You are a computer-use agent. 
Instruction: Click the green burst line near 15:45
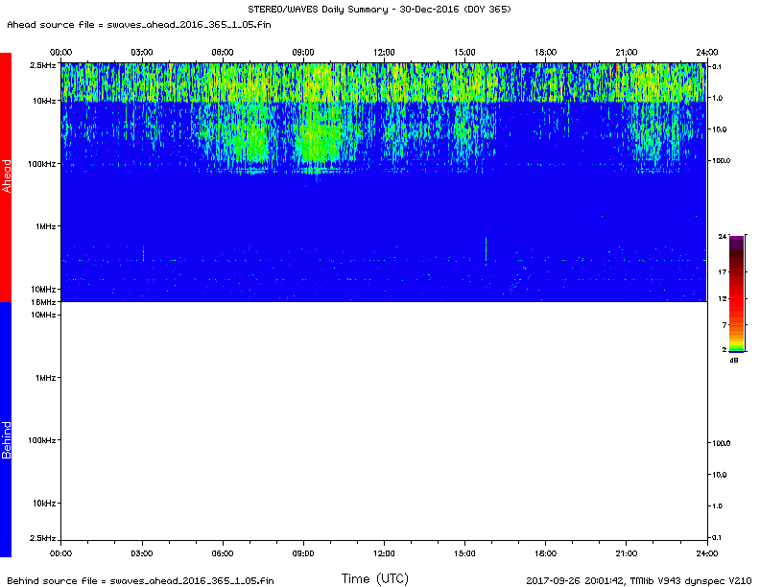[487, 248]
